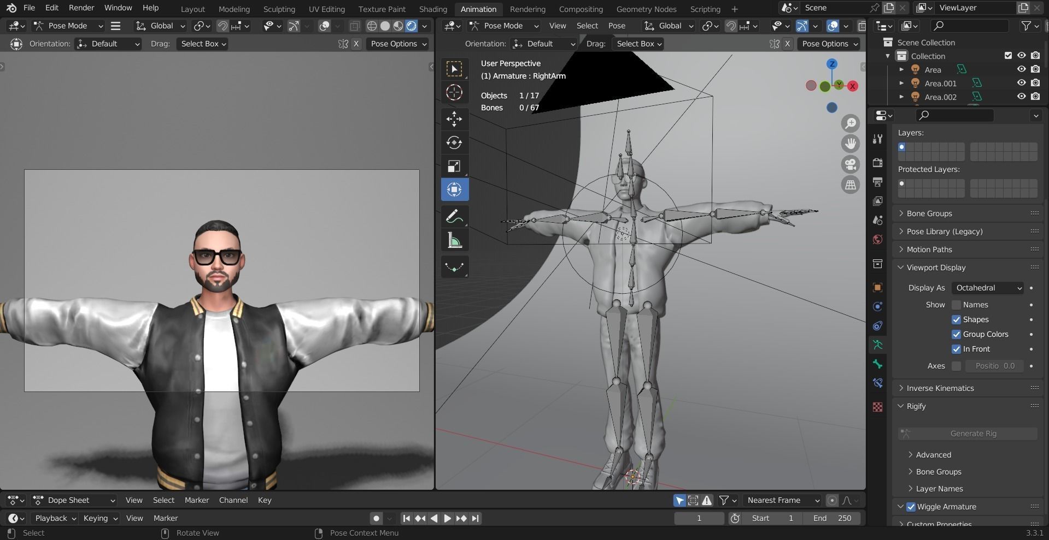Image resolution: width=1049 pixels, height=540 pixels.
Task: Activate the Rotate tool
Action: (x=454, y=143)
